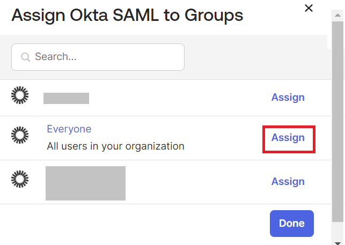The width and height of the screenshot is (345, 245).
Task: Click the magnifier icon in search box
Action: [x=25, y=57]
